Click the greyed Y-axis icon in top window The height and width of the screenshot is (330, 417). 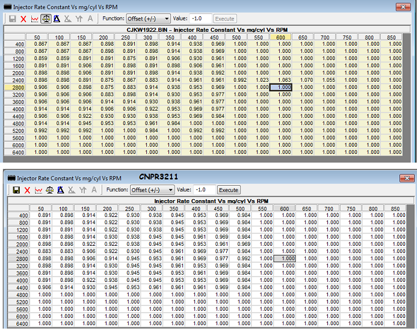(79, 19)
